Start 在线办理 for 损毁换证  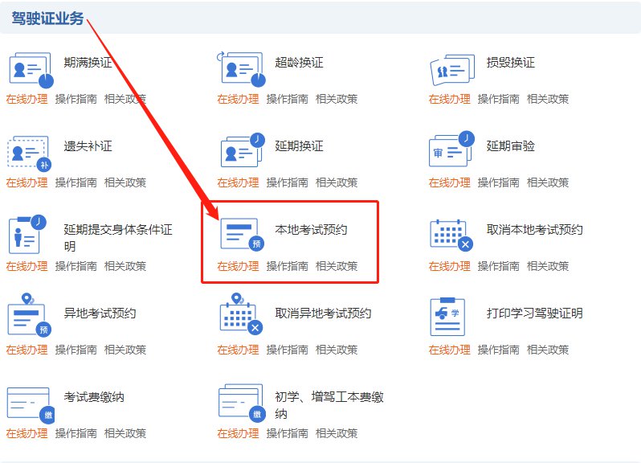(449, 99)
